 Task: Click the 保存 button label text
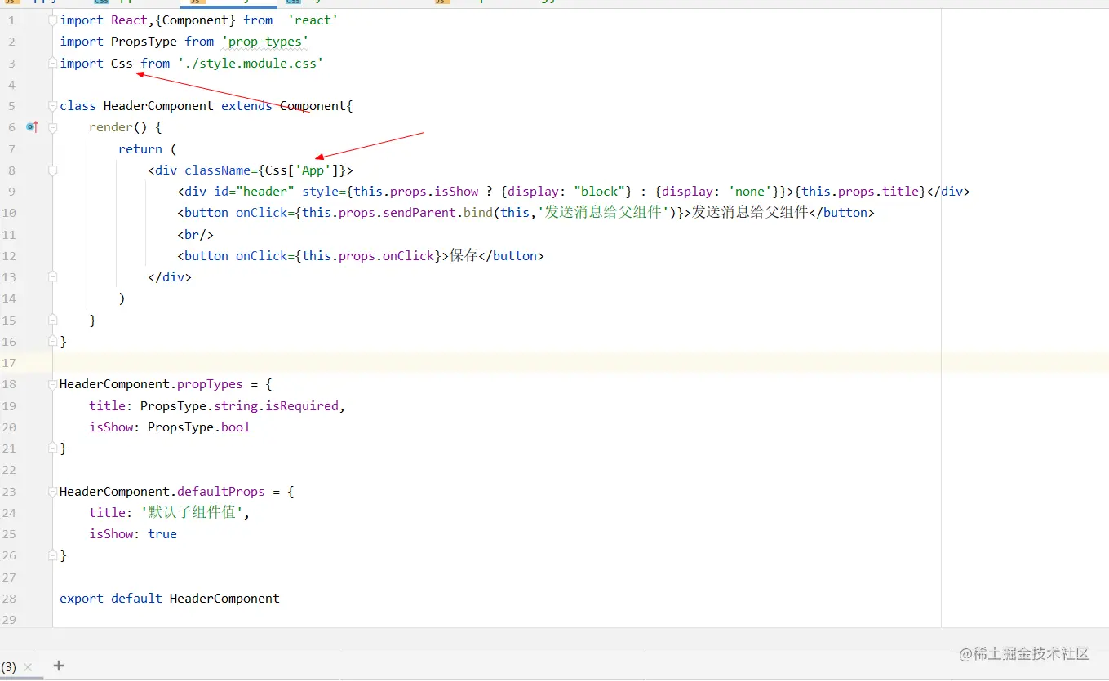coord(464,256)
